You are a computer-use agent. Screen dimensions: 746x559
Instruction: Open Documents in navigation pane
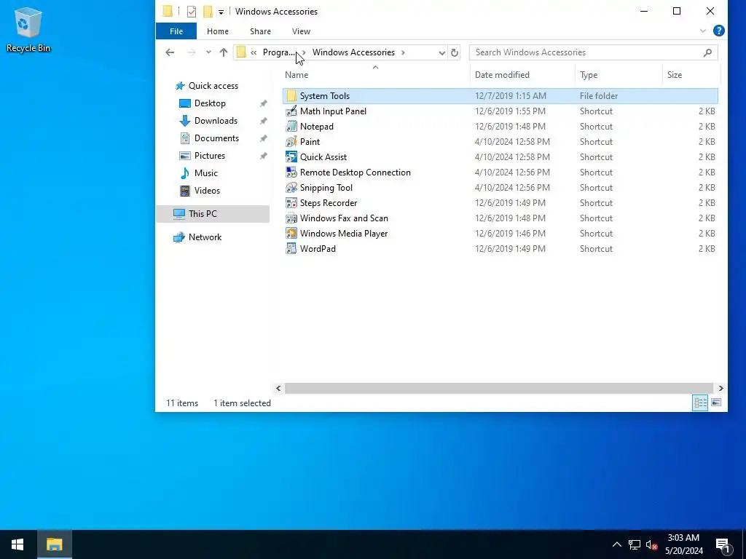click(x=216, y=138)
